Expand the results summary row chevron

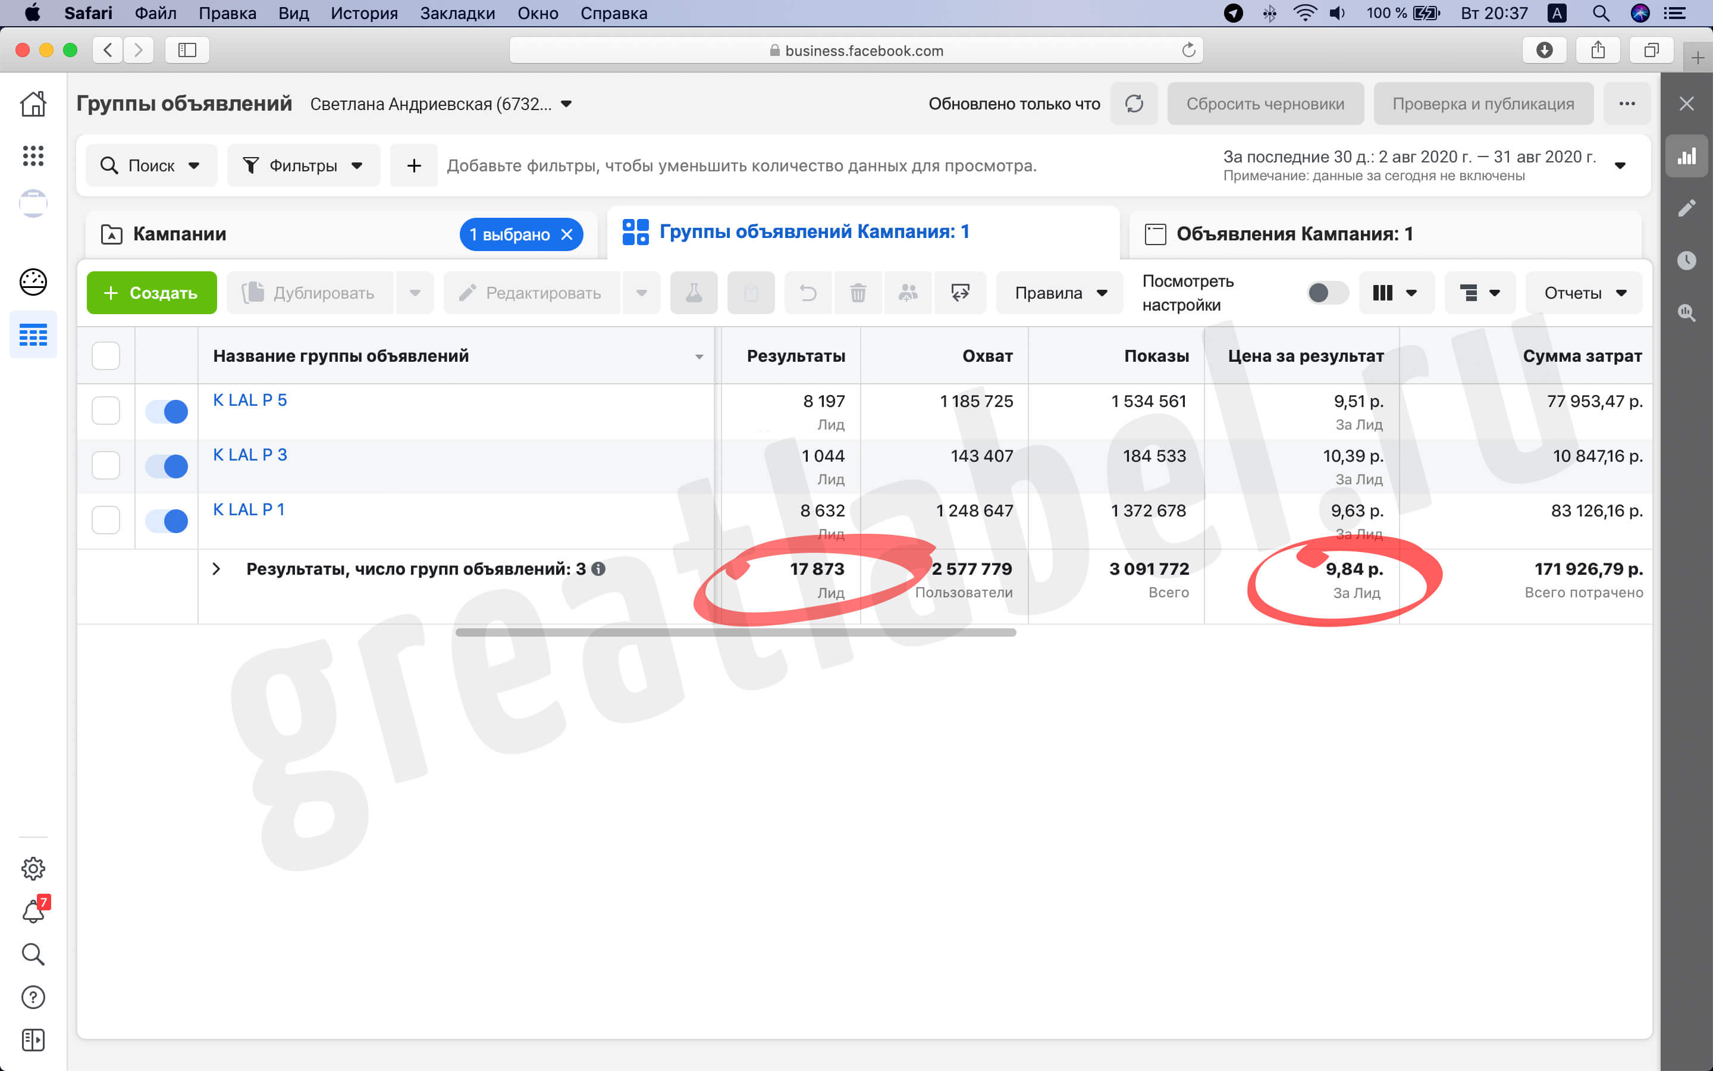[x=217, y=569]
